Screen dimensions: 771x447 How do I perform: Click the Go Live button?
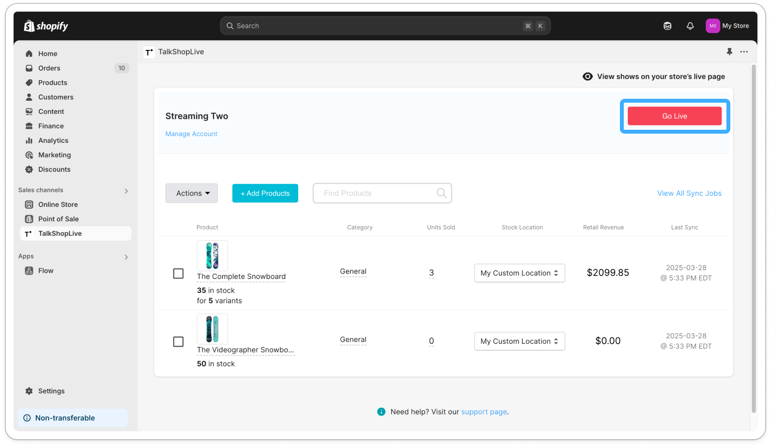click(675, 116)
